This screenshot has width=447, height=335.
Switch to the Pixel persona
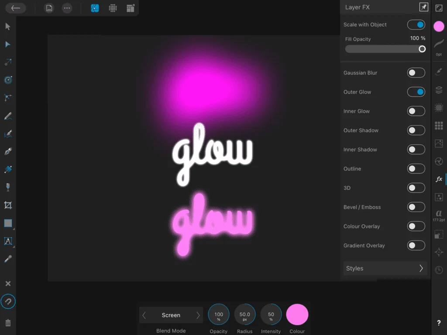pyautogui.click(x=113, y=8)
